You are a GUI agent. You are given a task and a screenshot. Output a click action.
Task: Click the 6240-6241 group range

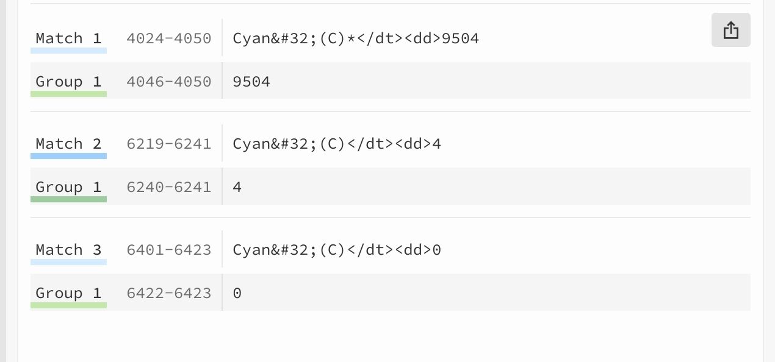[x=169, y=187]
